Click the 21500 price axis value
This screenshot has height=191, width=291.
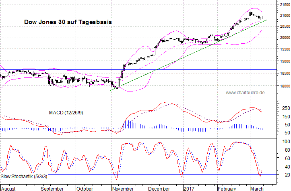tap(285, 5)
